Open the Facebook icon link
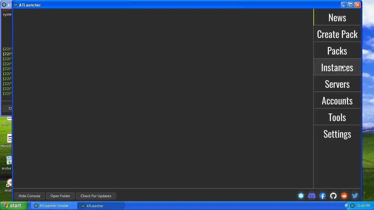This screenshot has height=210, width=374. (x=323, y=196)
